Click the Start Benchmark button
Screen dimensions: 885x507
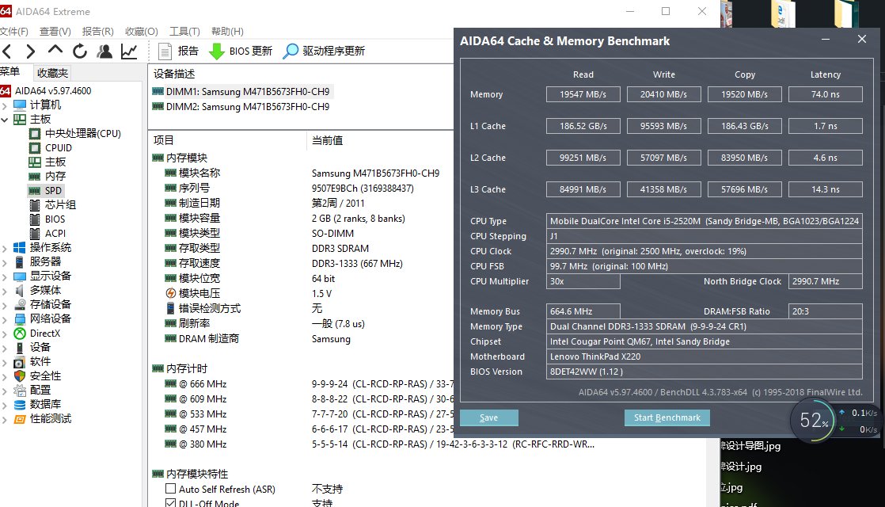tap(667, 417)
